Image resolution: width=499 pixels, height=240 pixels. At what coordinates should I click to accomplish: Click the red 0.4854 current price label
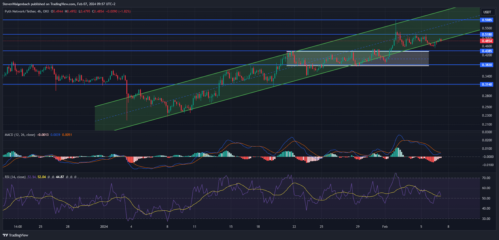click(487, 41)
